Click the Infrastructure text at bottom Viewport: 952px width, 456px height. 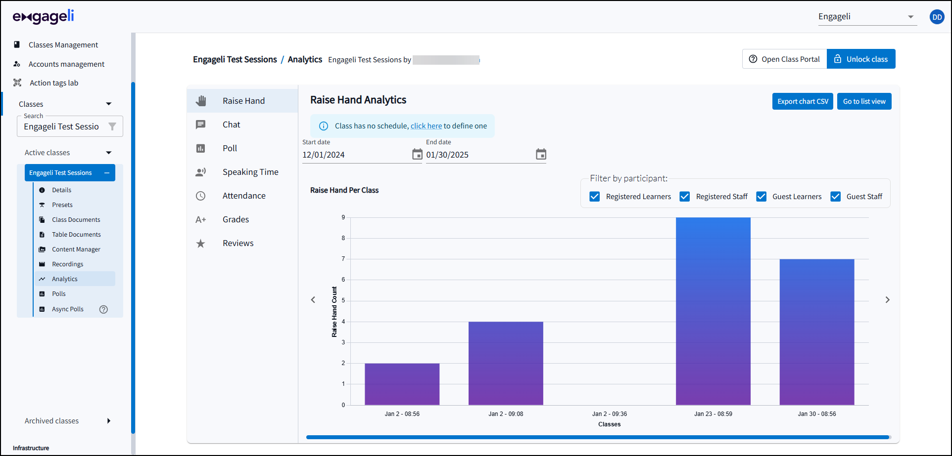31,448
